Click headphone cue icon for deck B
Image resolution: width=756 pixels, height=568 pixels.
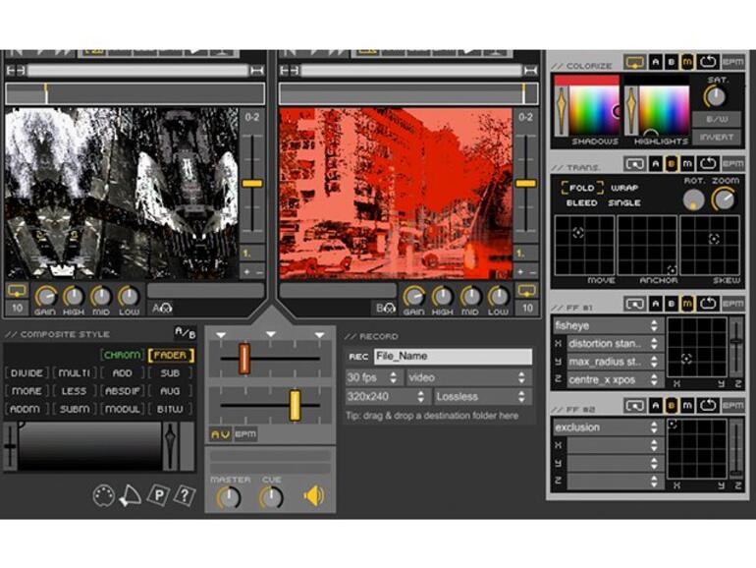[386, 308]
